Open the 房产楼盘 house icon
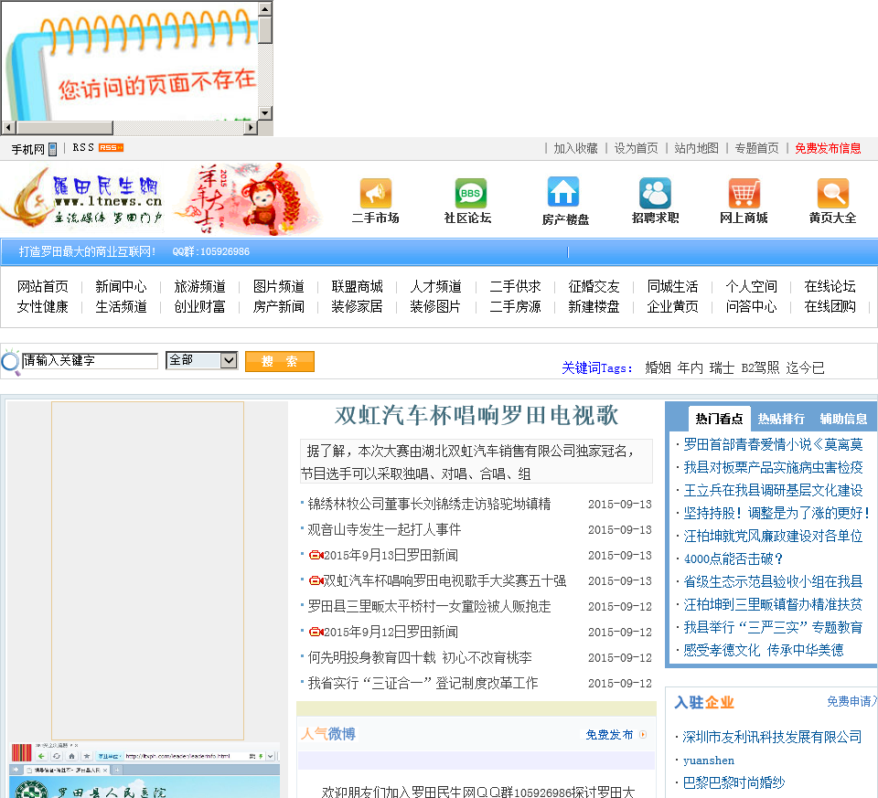Screen dimensions: 878x798 (562, 192)
